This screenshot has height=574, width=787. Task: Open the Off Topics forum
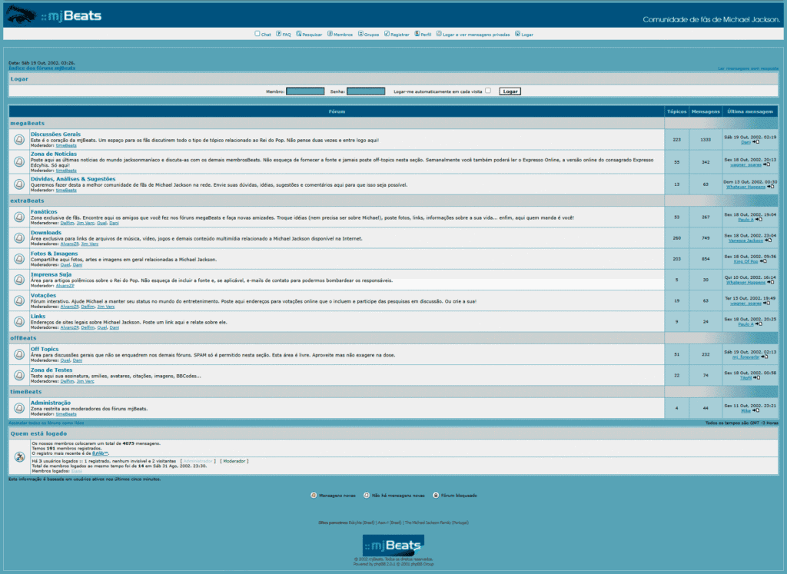pos(45,349)
